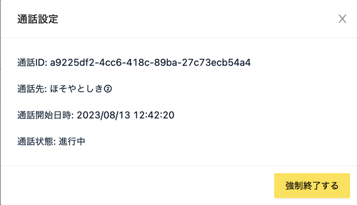Click the yellow 強制終了する button
Image resolution: width=357 pixels, height=205 pixels.
click(x=312, y=186)
